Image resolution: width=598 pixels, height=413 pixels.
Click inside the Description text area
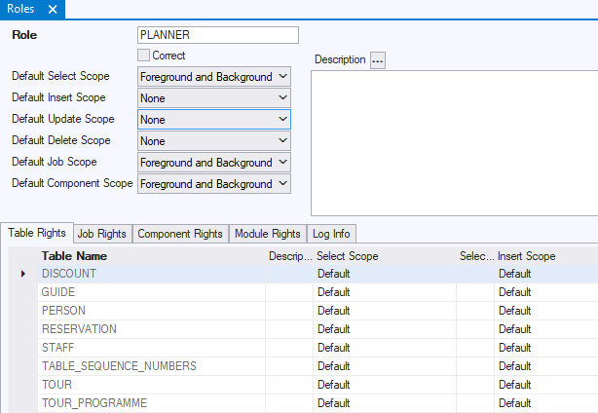point(454,142)
